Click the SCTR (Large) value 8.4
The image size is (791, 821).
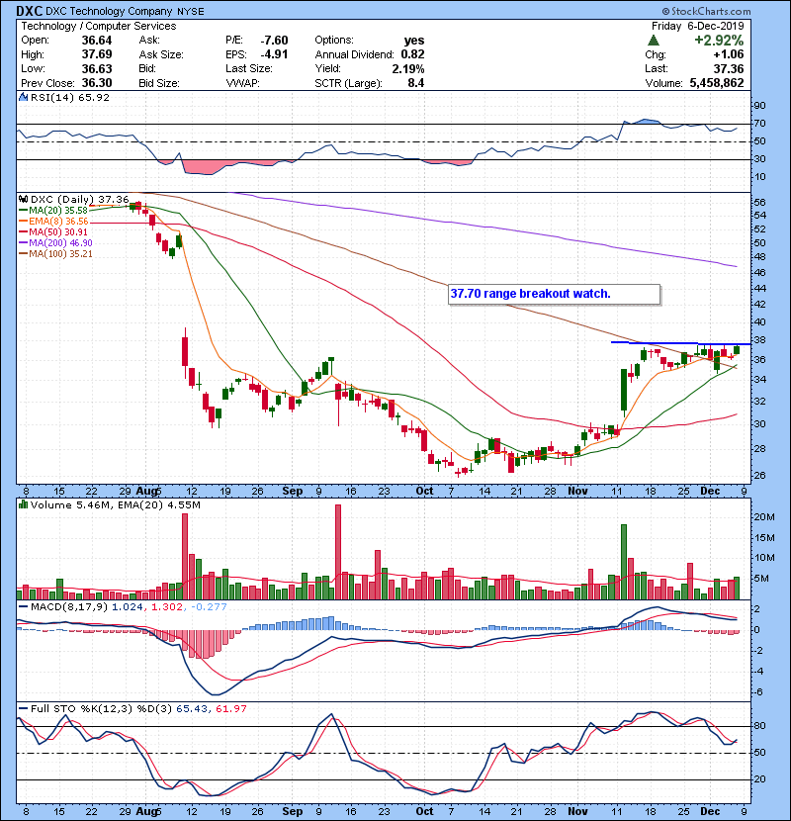click(x=415, y=83)
